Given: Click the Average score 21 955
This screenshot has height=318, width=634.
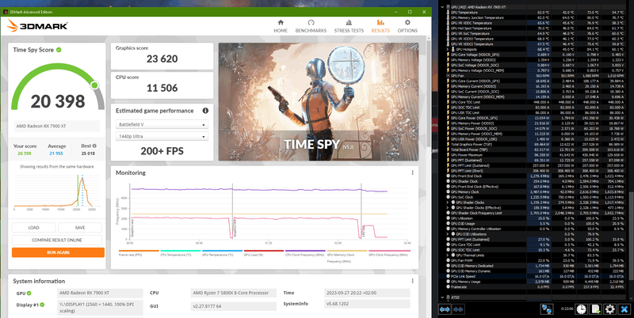Looking at the screenshot, I should pos(56,153).
